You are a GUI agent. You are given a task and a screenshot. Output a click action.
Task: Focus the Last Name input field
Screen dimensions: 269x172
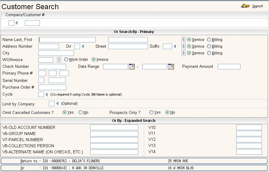(x=67, y=40)
